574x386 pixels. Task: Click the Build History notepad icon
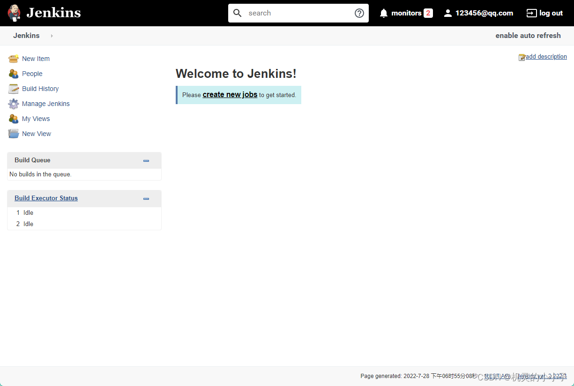click(14, 89)
